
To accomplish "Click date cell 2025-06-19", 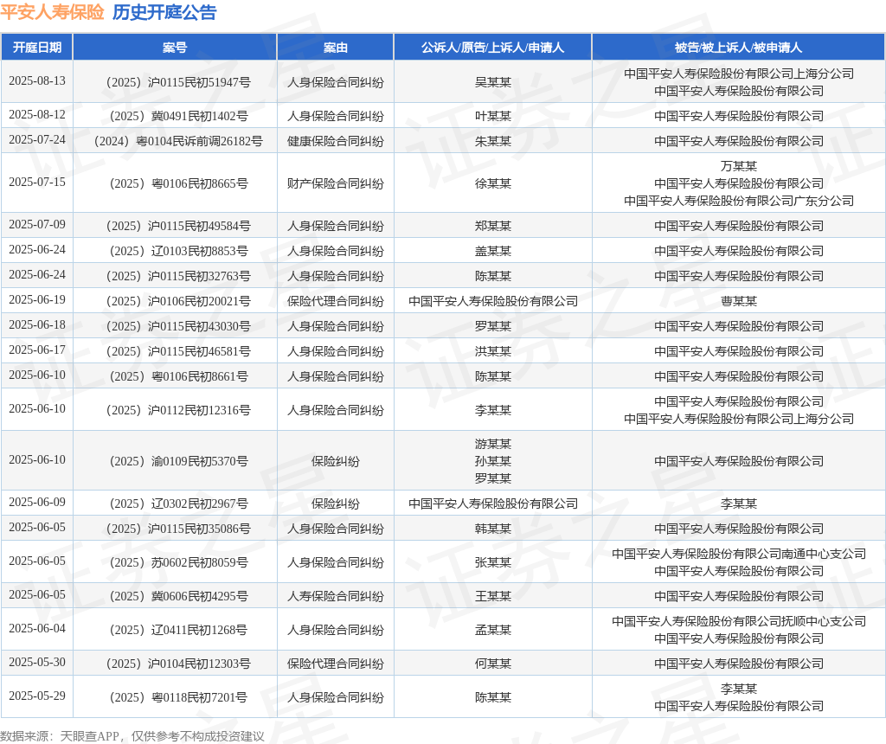I will [x=37, y=299].
